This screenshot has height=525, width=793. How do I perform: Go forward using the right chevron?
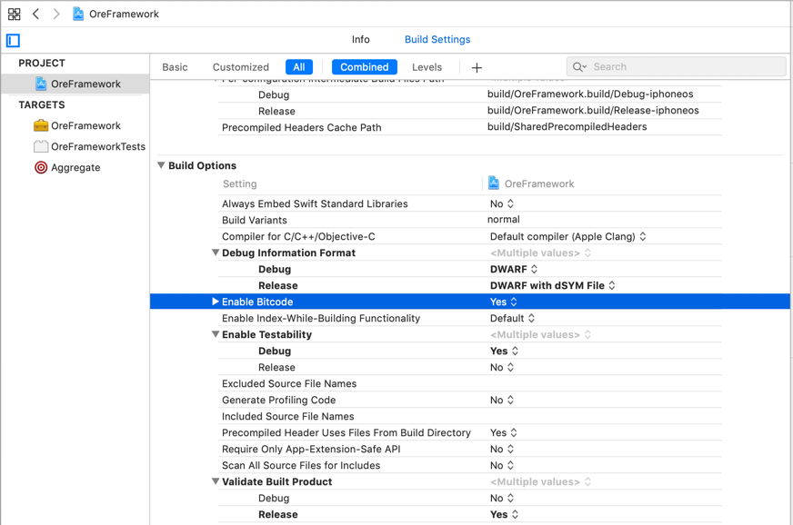56,14
